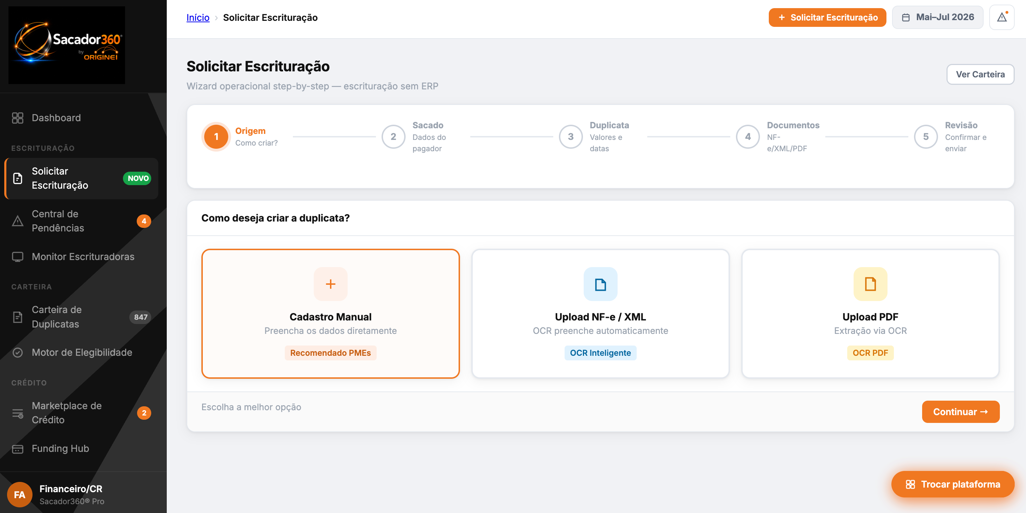Open the alerts triangle icon in header
The height and width of the screenshot is (513, 1026).
(1002, 18)
